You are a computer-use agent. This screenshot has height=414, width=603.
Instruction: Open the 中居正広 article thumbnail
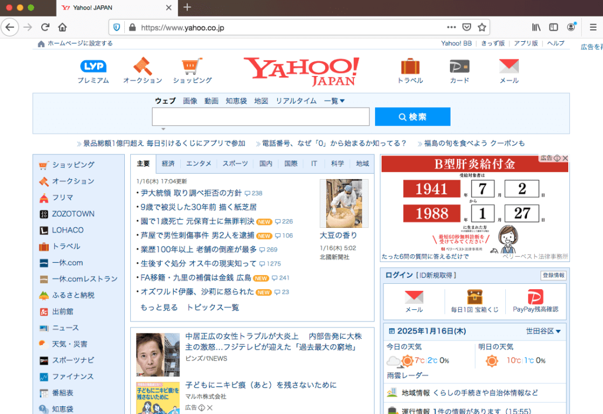pyautogui.click(x=158, y=355)
